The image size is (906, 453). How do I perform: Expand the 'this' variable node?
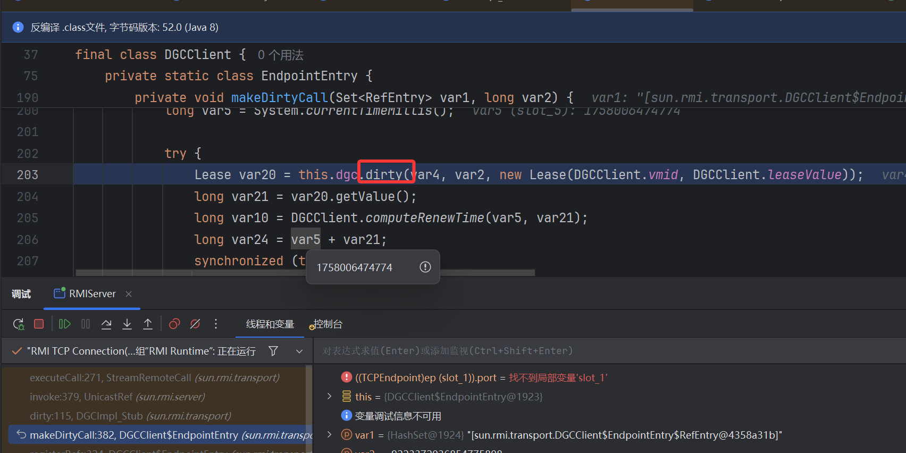(x=329, y=397)
